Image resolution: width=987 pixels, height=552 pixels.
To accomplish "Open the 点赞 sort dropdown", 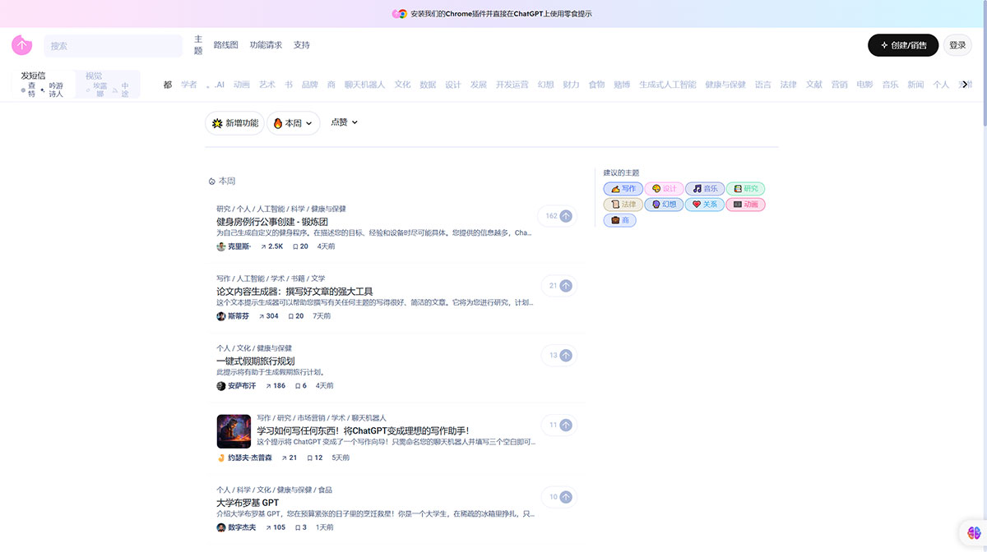I will pos(343,122).
